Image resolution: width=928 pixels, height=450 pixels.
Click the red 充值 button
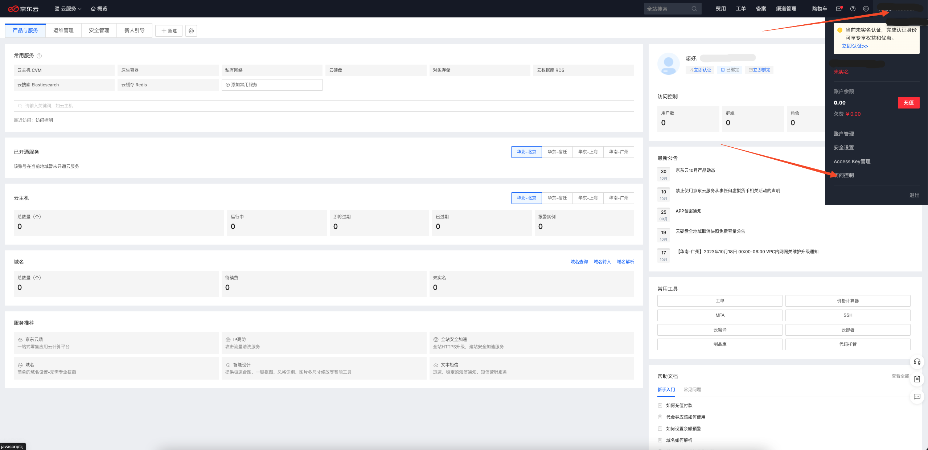(908, 103)
